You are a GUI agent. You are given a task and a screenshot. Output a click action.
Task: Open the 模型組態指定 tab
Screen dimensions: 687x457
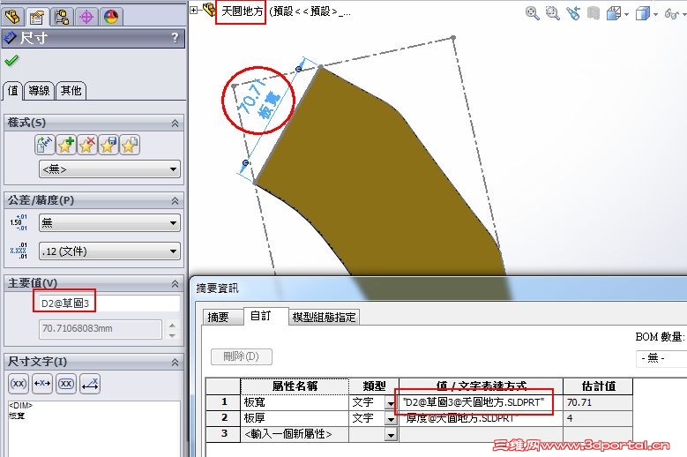pyautogui.click(x=325, y=317)
